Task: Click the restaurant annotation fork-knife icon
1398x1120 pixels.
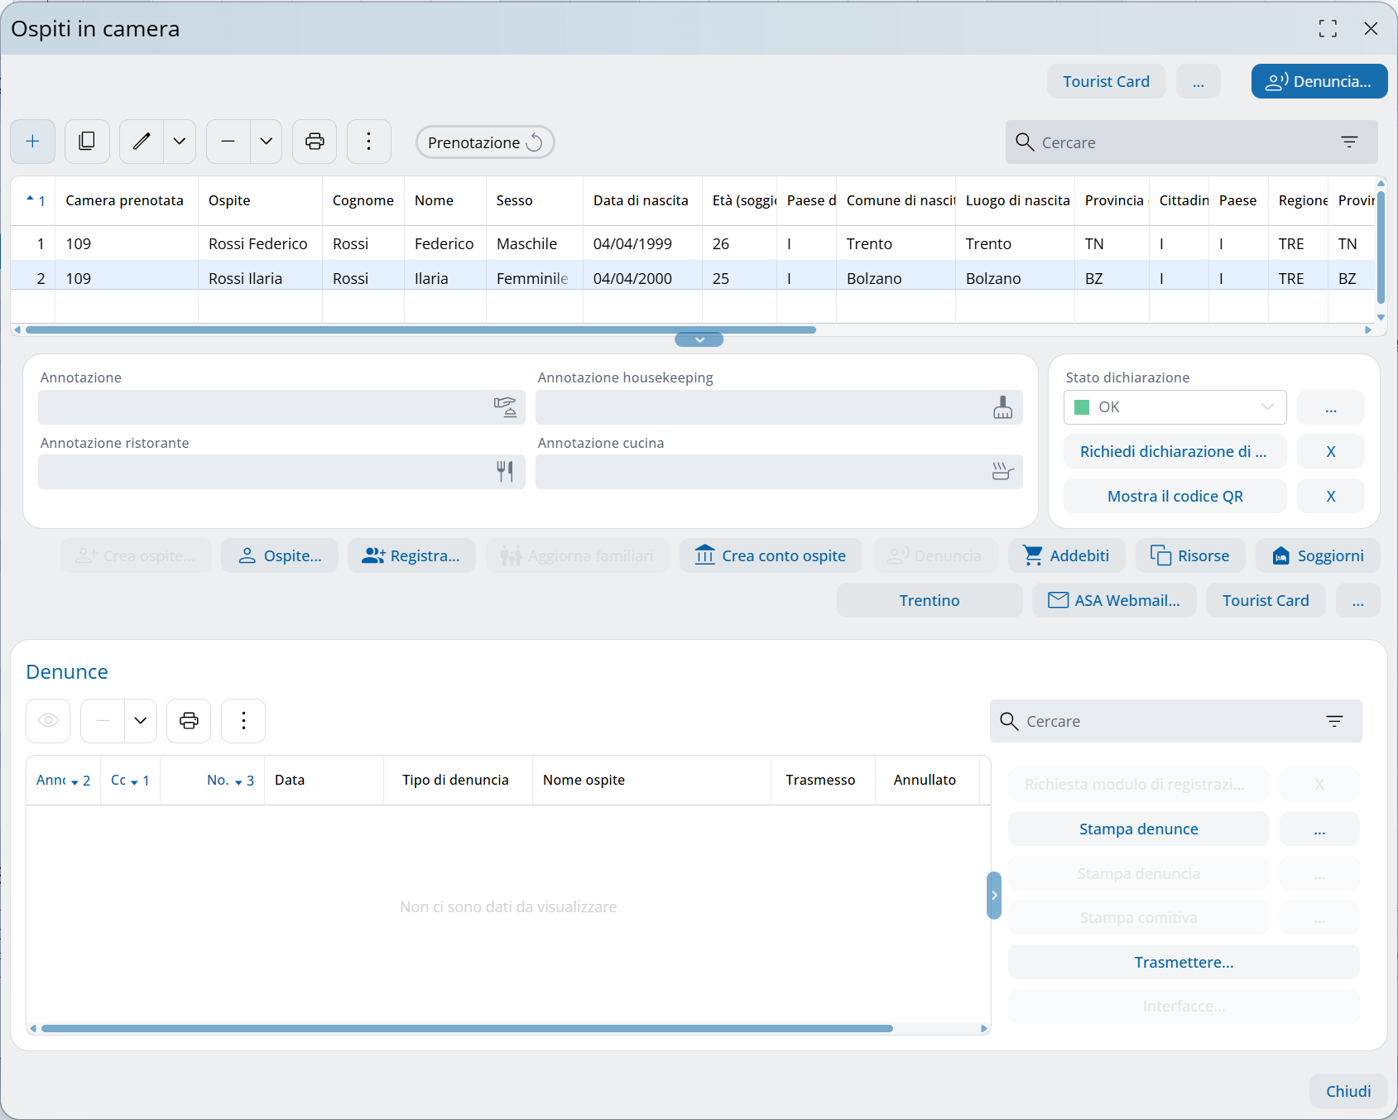Action: pyautogui.click(x=505, y=472)
